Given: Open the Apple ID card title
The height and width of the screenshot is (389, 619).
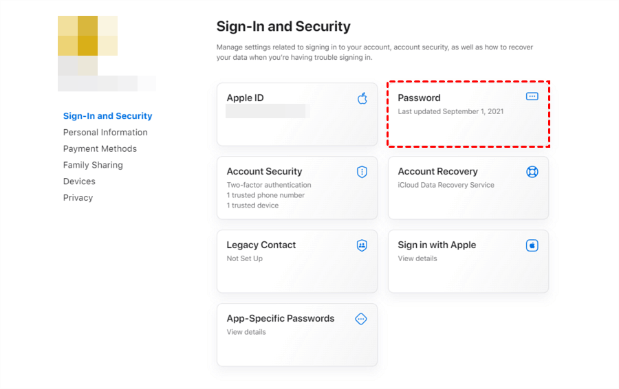Looking at the screenshot, I should (246, 98).
